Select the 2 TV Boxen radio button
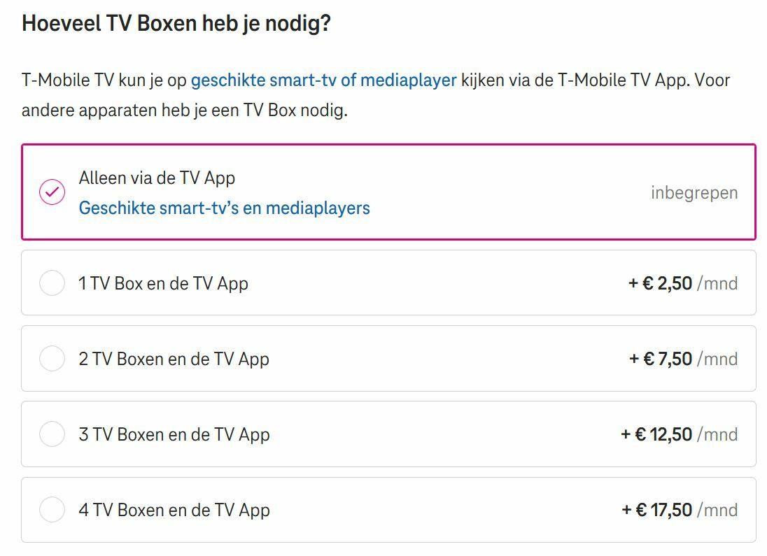Screen dimensions: 767x556 point(52,359)
